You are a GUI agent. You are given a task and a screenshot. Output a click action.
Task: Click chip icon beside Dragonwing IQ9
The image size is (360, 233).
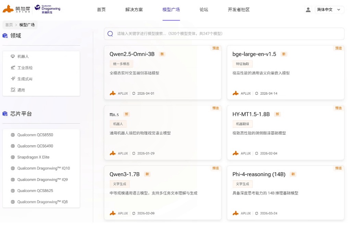click(13, 180)
